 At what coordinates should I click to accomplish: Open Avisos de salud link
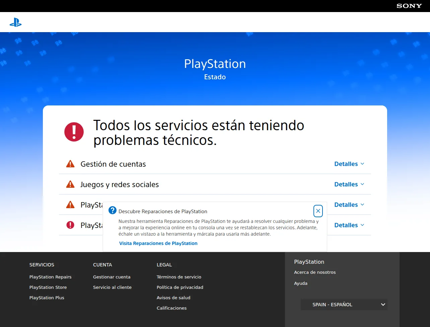tap(173, 298)
